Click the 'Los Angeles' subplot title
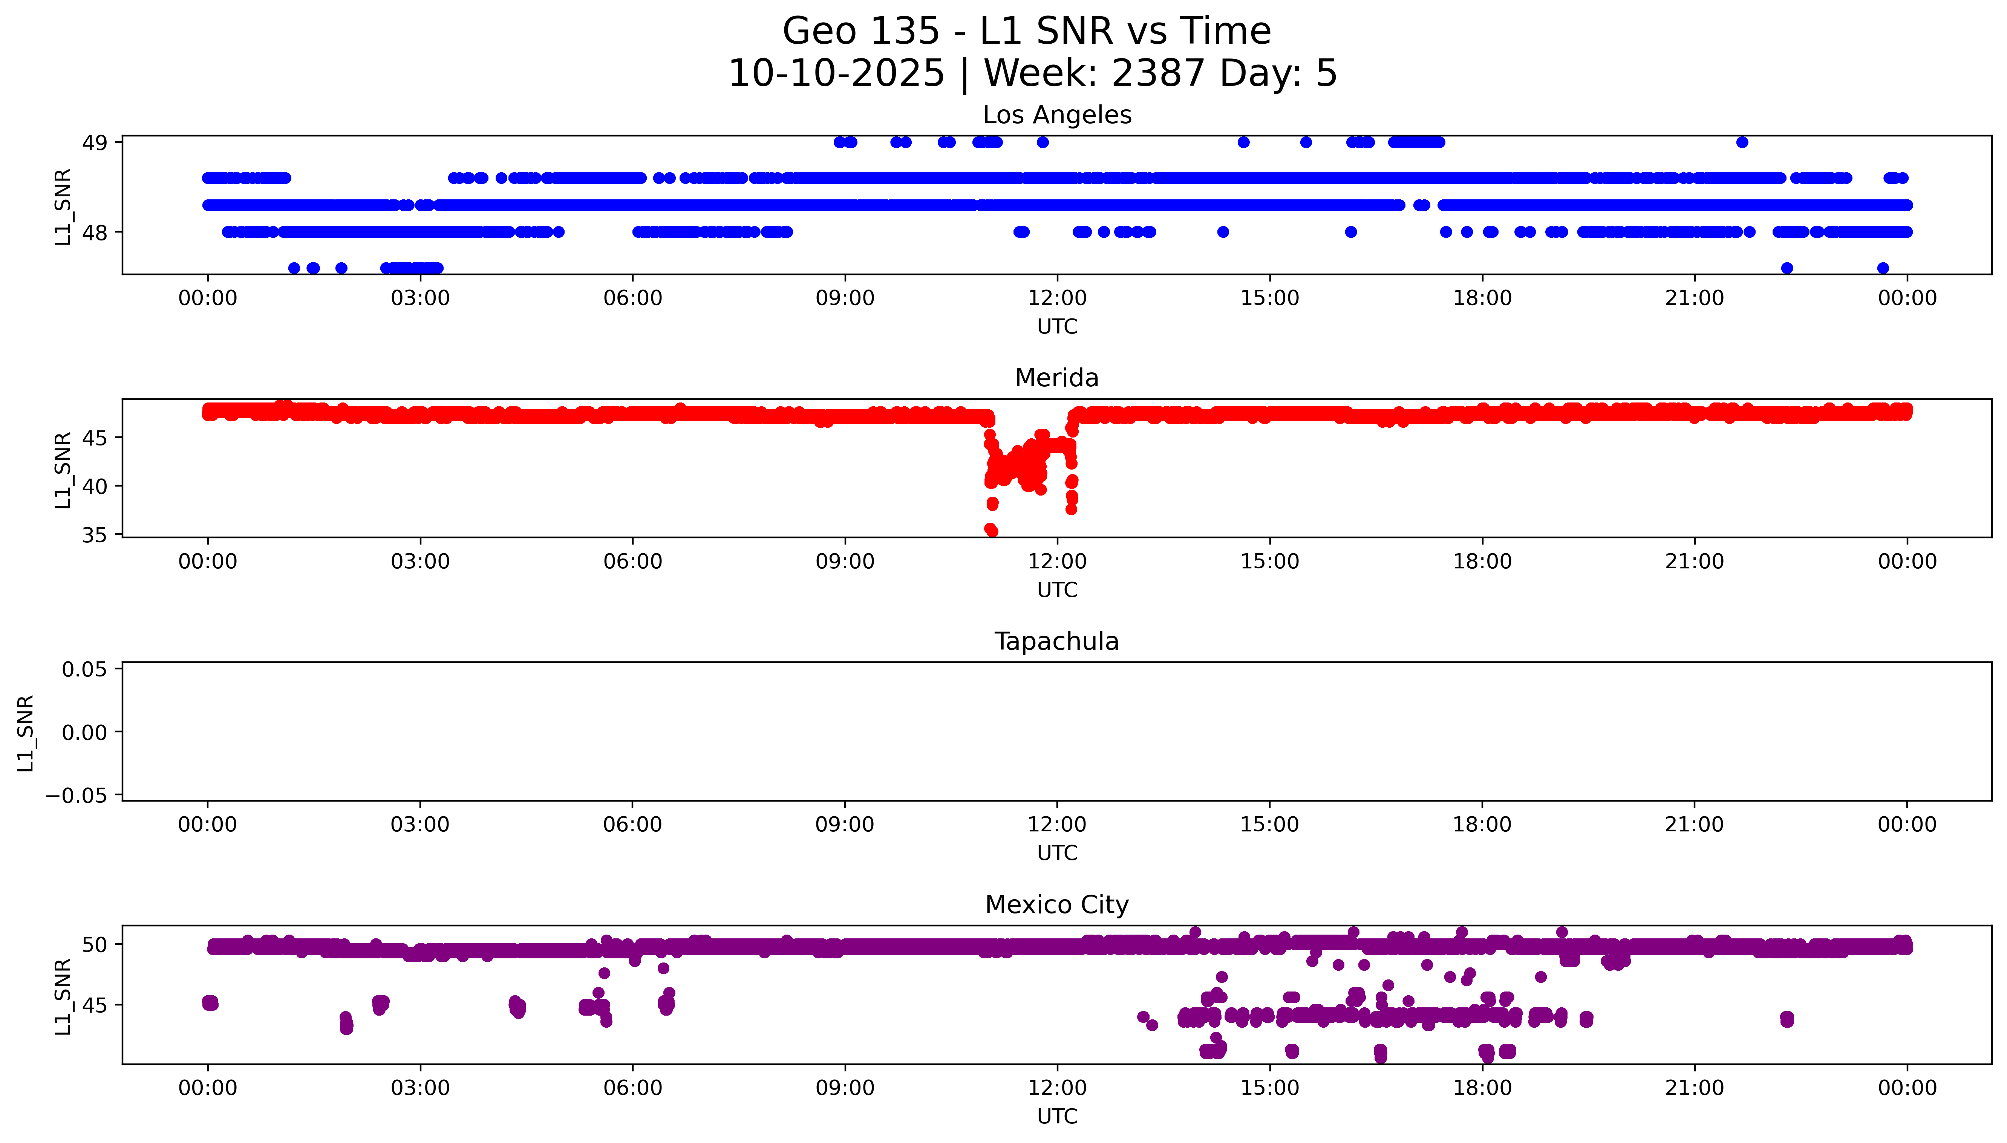 pyautogui.click(x=1056, y=115)
